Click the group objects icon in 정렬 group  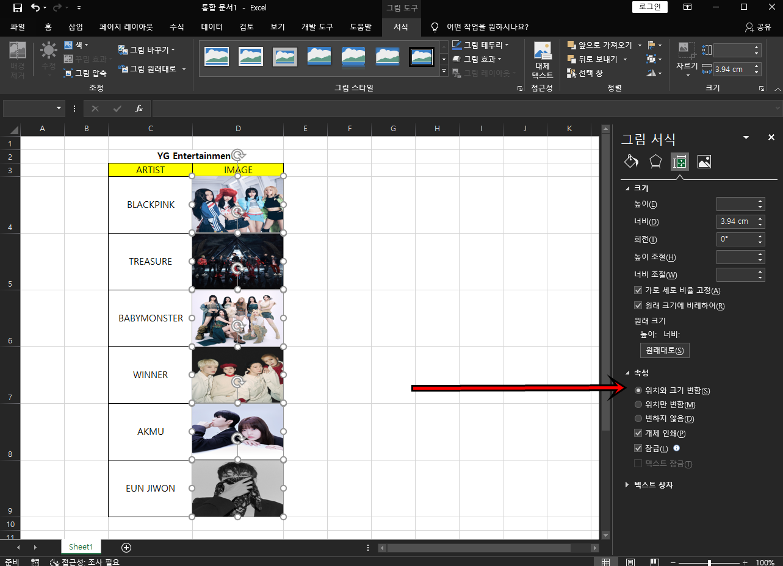654,59
